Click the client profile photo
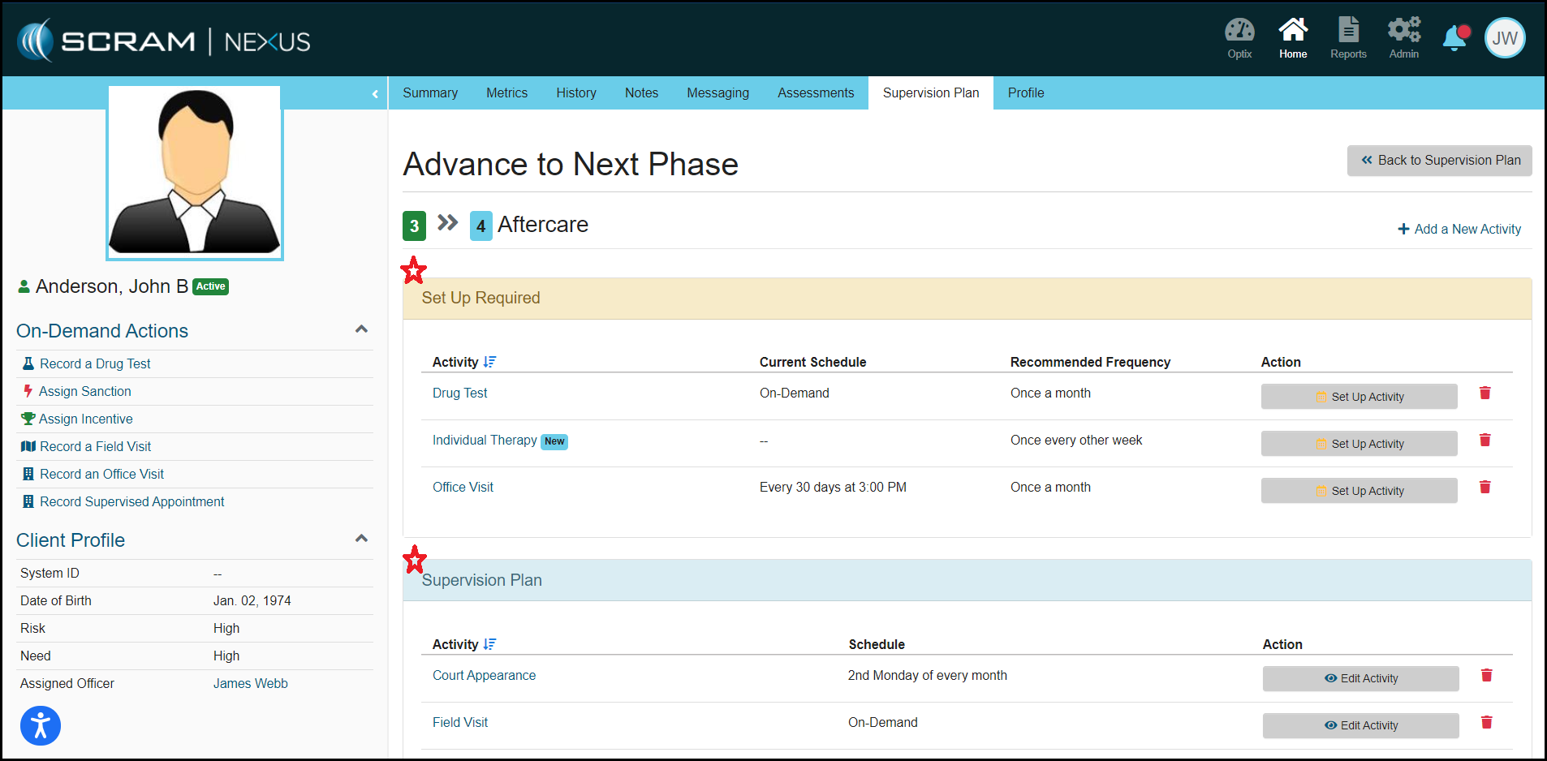The height and width of the screenshot is (761, 1547). (x=195, y=173)
